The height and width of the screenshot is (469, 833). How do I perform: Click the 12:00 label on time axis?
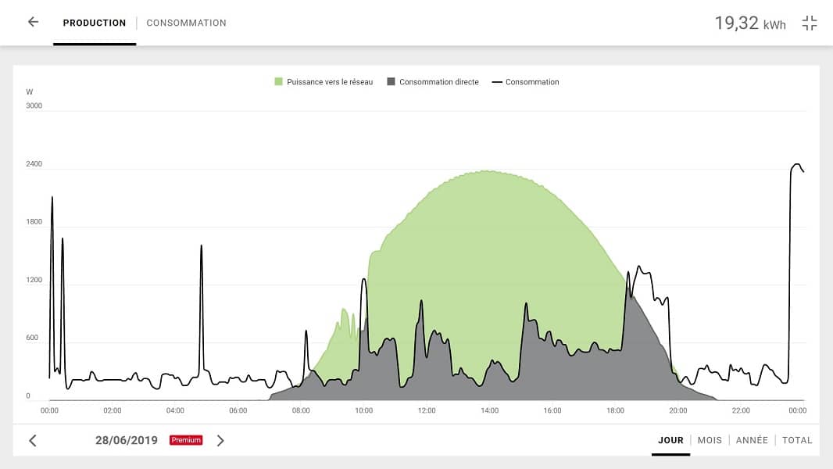(427, 410)
